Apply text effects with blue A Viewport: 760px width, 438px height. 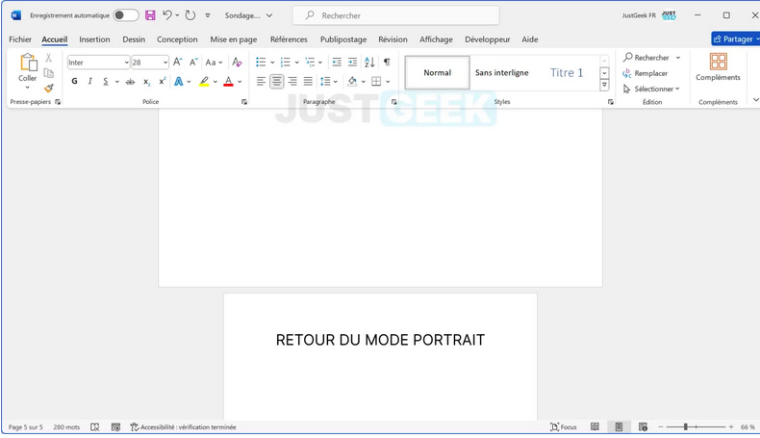click(x=179, y=82)
